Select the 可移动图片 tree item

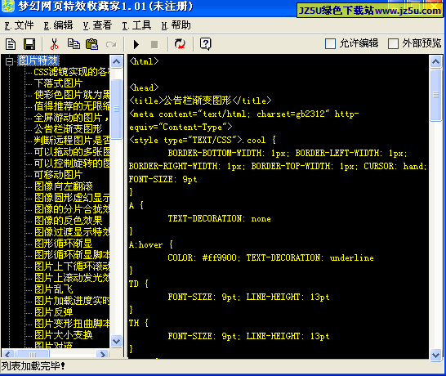(x=58, y=175)
